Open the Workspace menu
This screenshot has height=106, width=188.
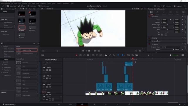click(x=66, y=3)
